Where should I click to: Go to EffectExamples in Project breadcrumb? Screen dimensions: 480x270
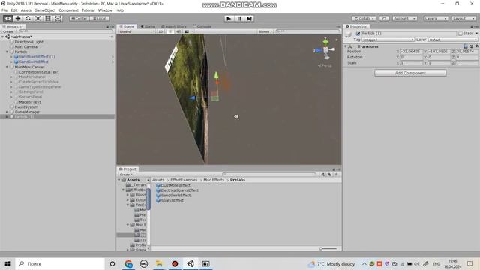pyautogui.click(x=184, y=180)
